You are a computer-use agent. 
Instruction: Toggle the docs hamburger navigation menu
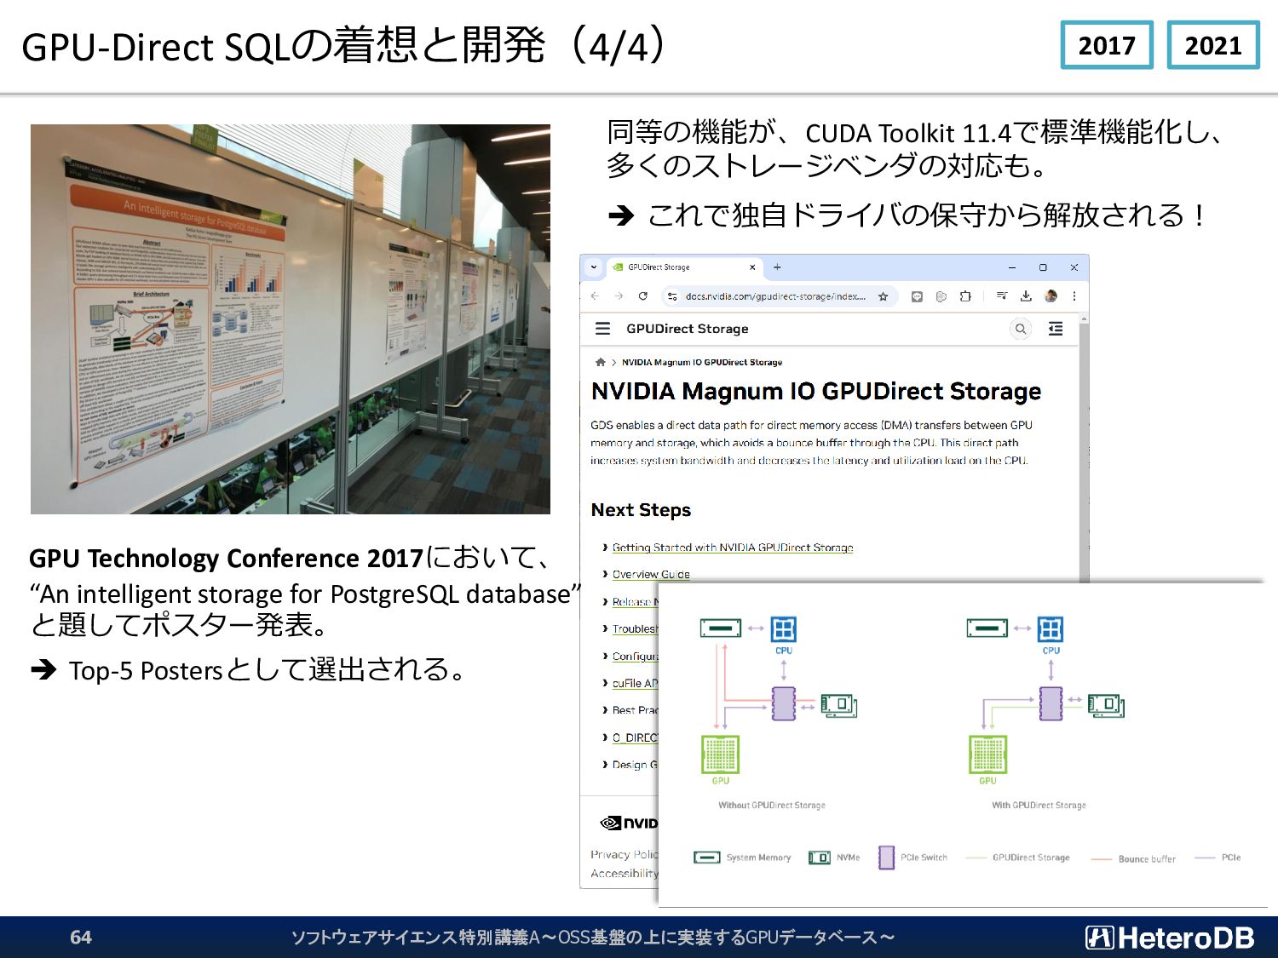tap(602, 329)
